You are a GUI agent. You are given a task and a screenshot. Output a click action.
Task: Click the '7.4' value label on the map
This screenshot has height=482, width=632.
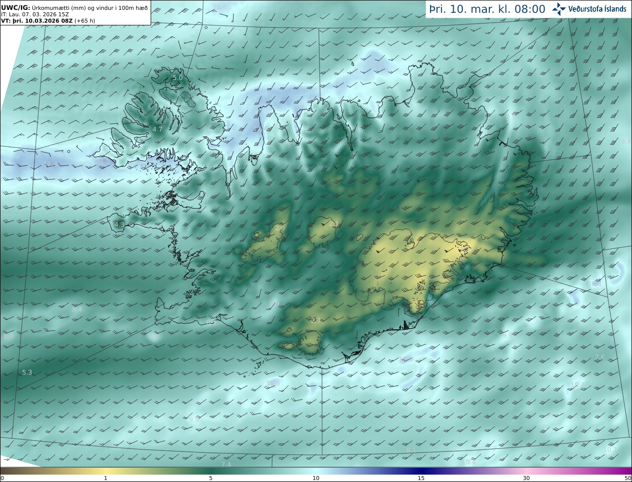tap(226, 465)
